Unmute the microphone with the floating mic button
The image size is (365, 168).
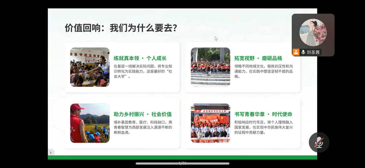click(319, 142)
